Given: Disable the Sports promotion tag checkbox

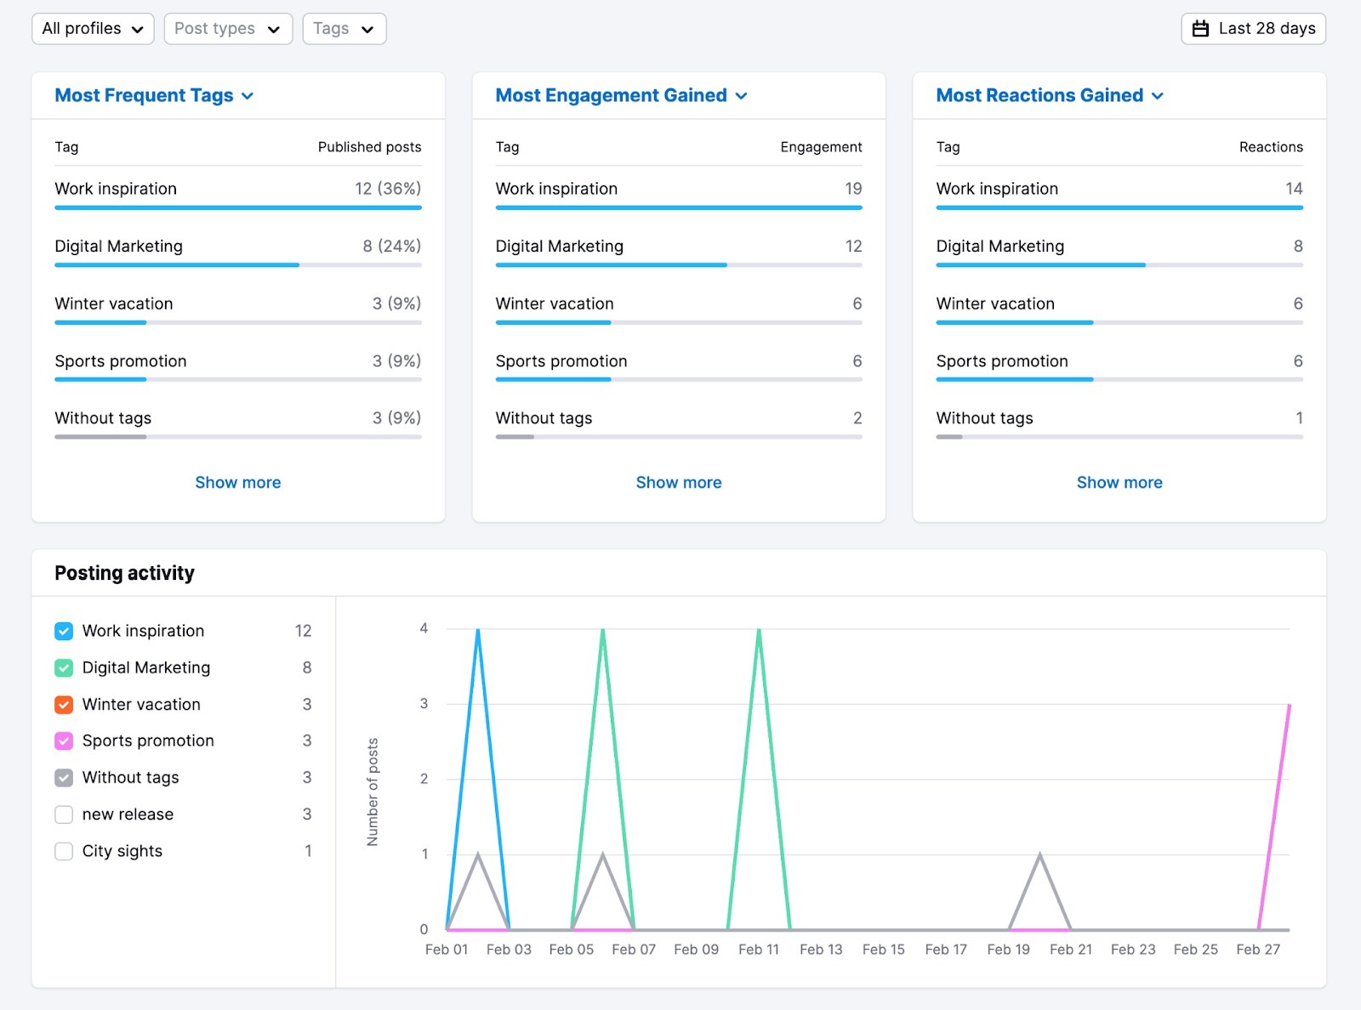Looking at the screenshot, I should tap(63, 740).
